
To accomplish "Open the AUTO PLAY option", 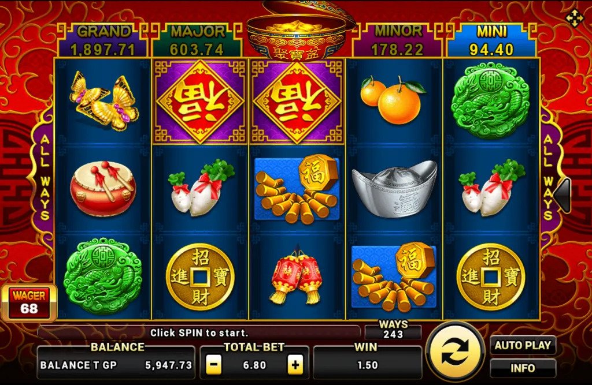I will point(523,345).
